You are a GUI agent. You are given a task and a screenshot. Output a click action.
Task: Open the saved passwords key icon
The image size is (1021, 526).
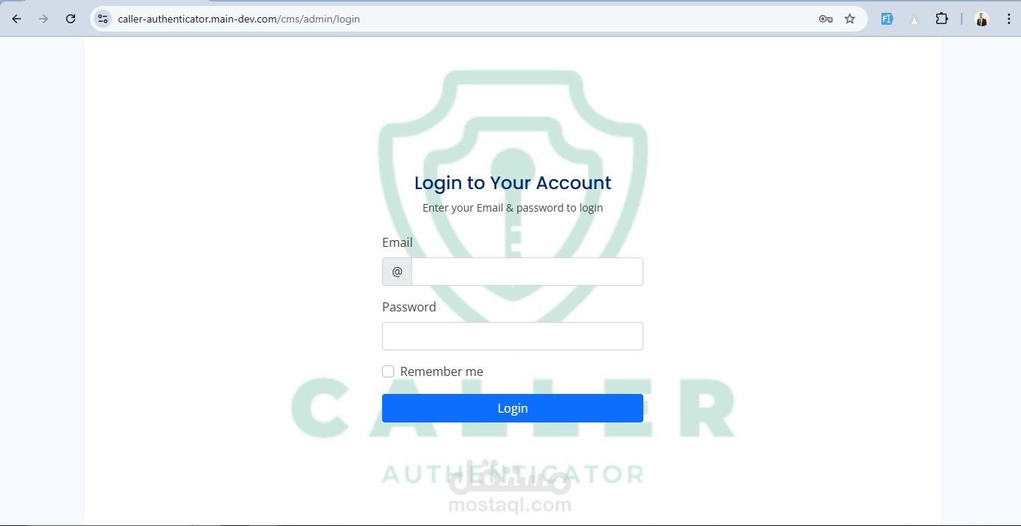826,19
